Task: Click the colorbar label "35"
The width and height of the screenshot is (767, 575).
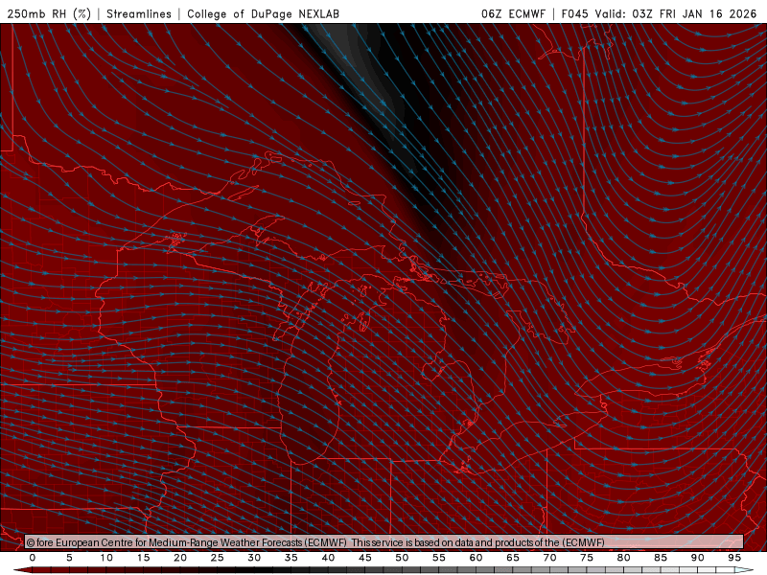Action: coord(291,558)
